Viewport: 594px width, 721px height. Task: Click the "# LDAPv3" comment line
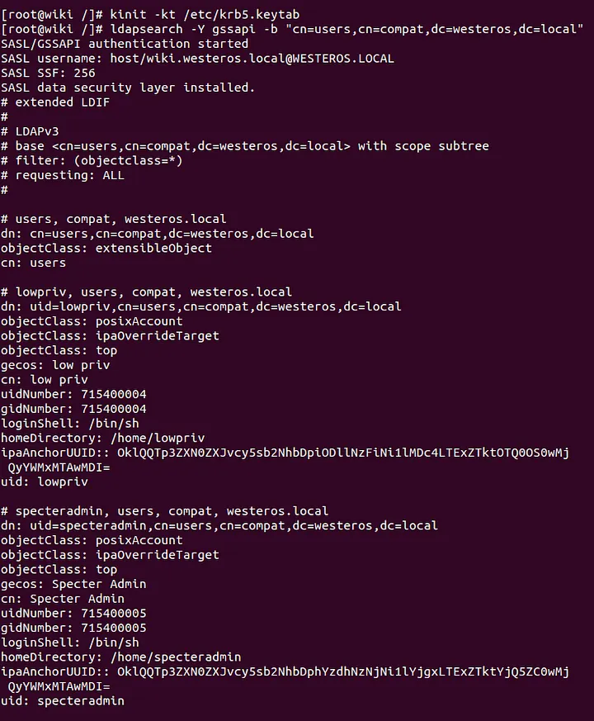click(x=30, y=131)
